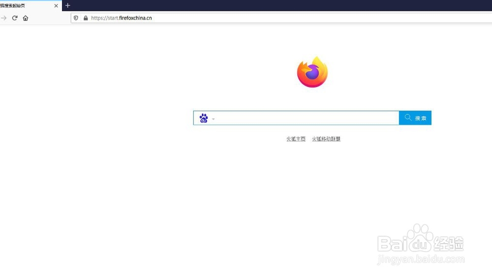Click the forward navigation arrow
Viewport: 492px width, 276px height.
(x=4, y=18)
